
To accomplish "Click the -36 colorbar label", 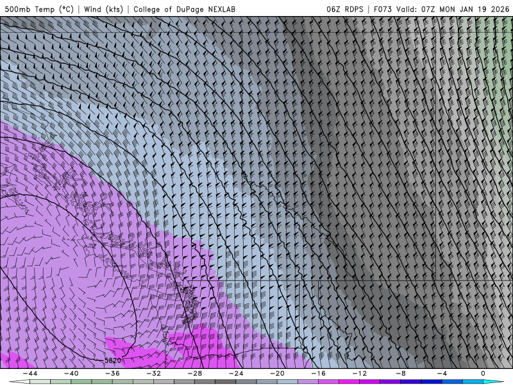I will point(113,373).
